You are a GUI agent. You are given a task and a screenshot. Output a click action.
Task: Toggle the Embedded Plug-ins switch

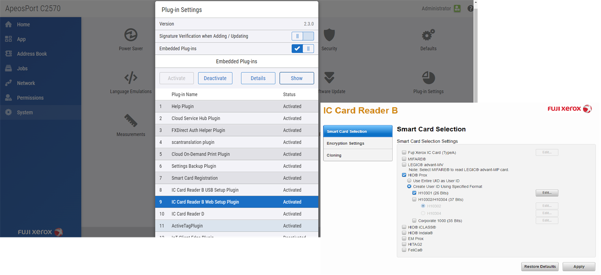[x=303, y=48]
